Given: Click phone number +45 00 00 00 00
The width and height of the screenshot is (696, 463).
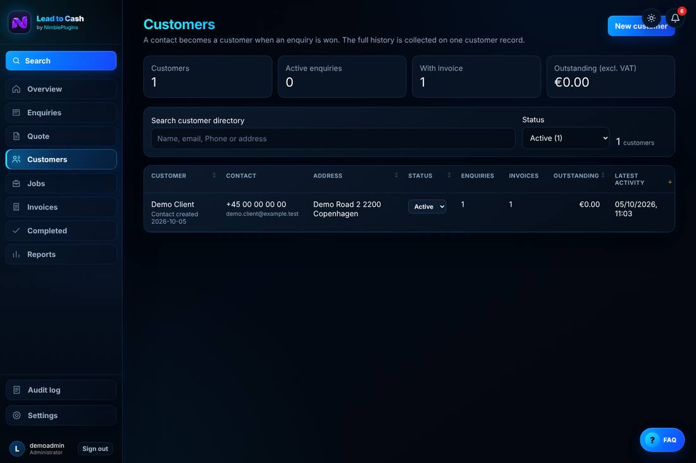Looking at the screenshot, I should (256, 204).
